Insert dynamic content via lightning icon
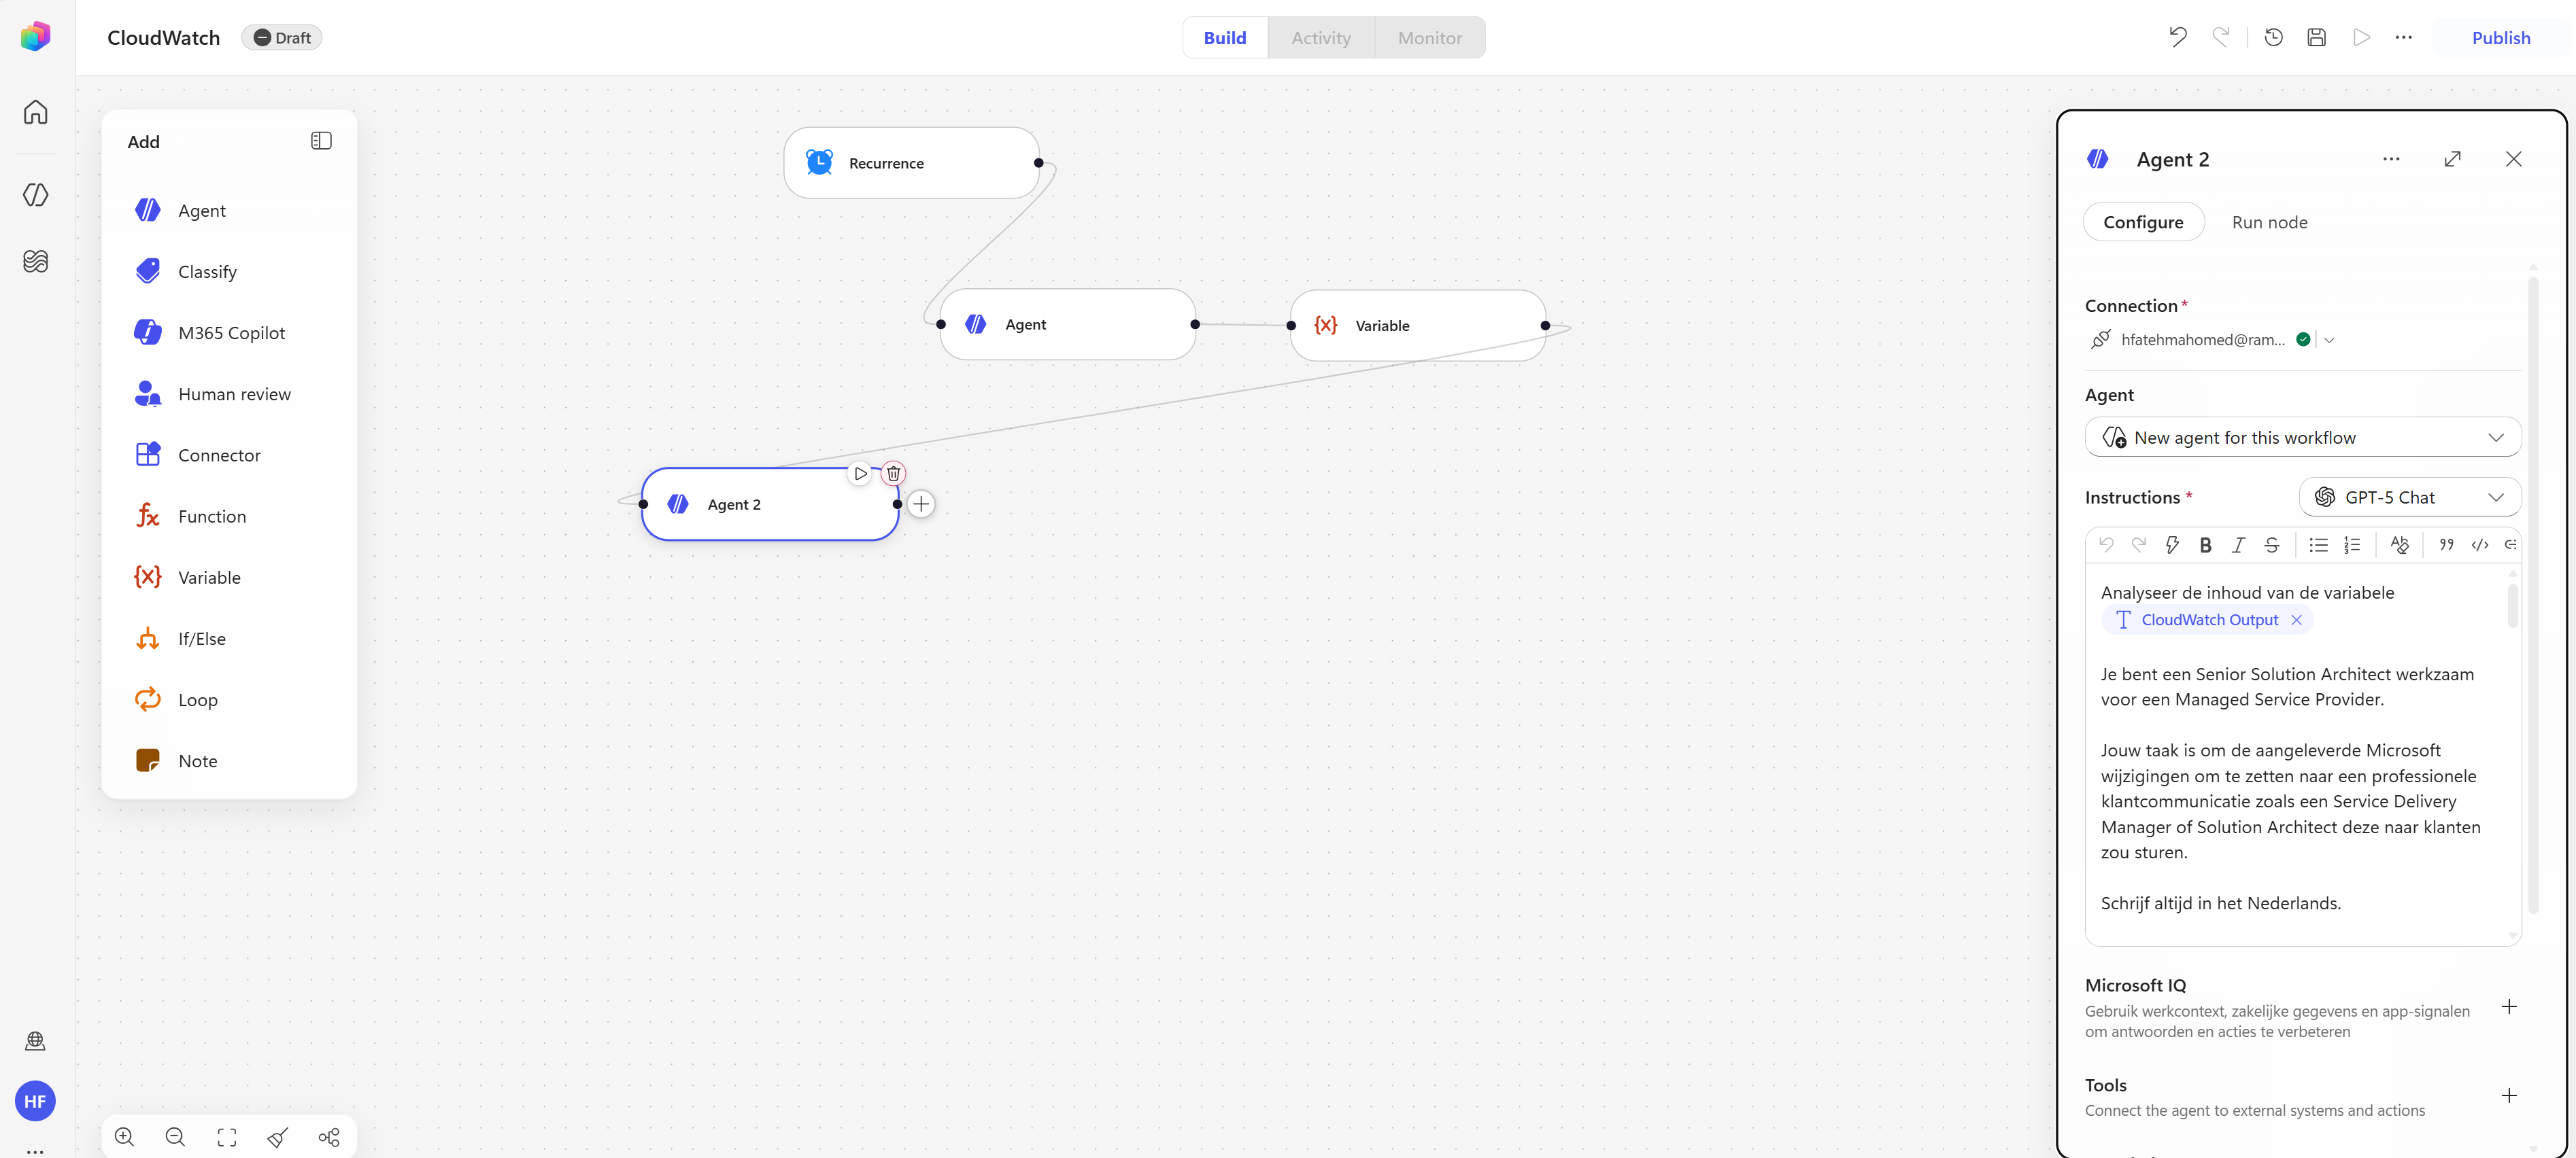Image resolution: width=2576 pixels, height=1158 pixels. 2172,544
